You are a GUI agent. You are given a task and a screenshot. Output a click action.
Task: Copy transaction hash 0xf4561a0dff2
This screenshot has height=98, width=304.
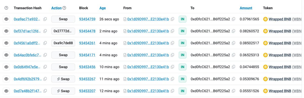coord(45,43)
